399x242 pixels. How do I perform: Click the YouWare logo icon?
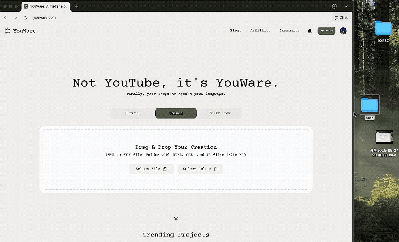click(x=7, y=31)
